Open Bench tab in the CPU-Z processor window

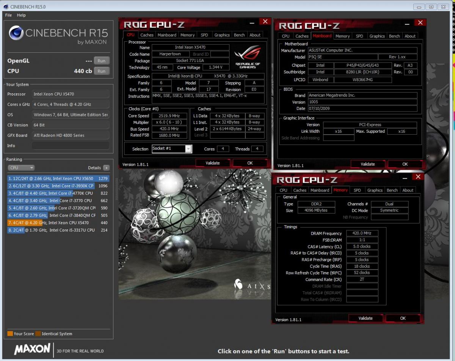click(239, 35)
